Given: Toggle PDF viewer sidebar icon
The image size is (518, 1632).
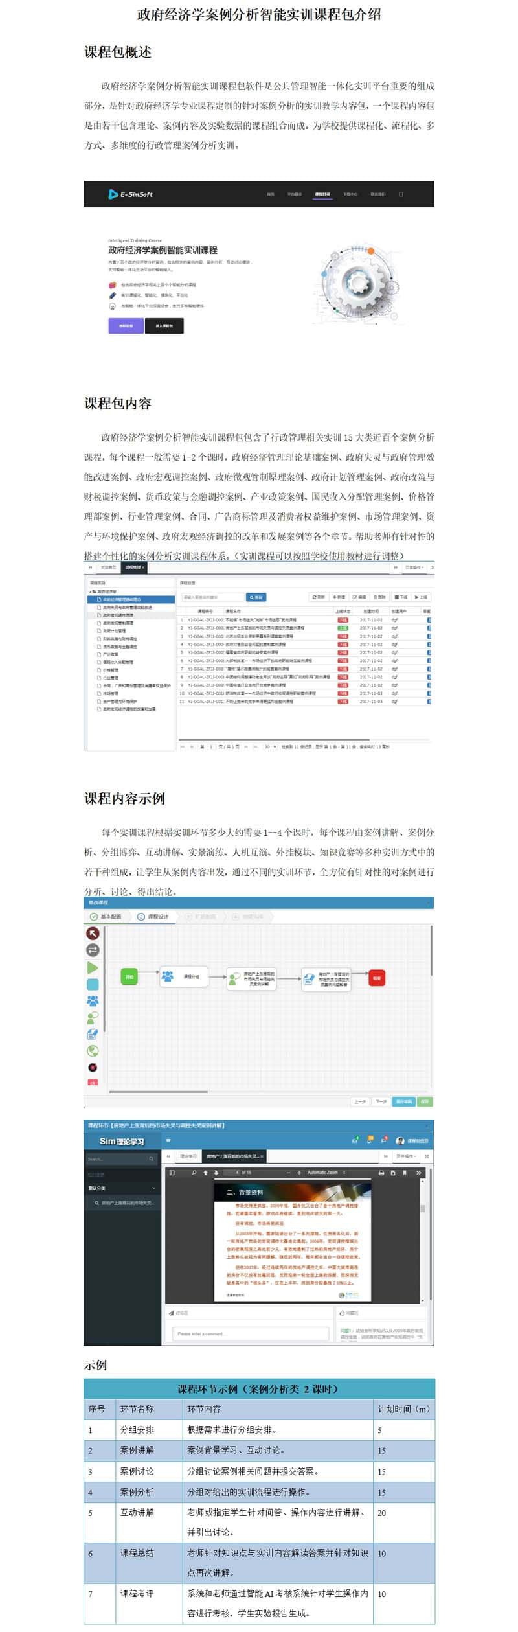Looking at the screenshot, I should point(172,1173).
